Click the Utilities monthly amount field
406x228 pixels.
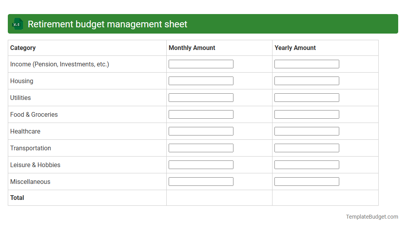[201, 97]
